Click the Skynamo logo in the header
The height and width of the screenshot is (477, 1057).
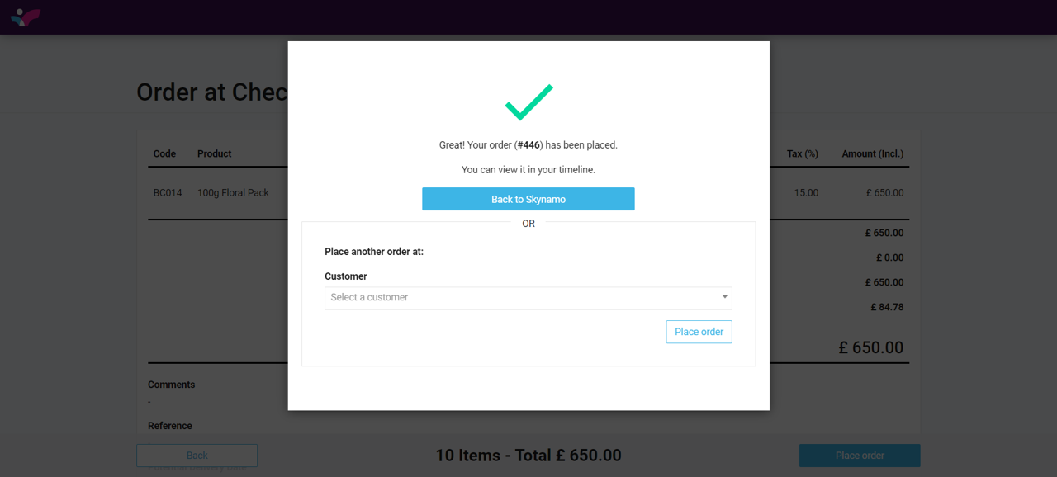26,17
